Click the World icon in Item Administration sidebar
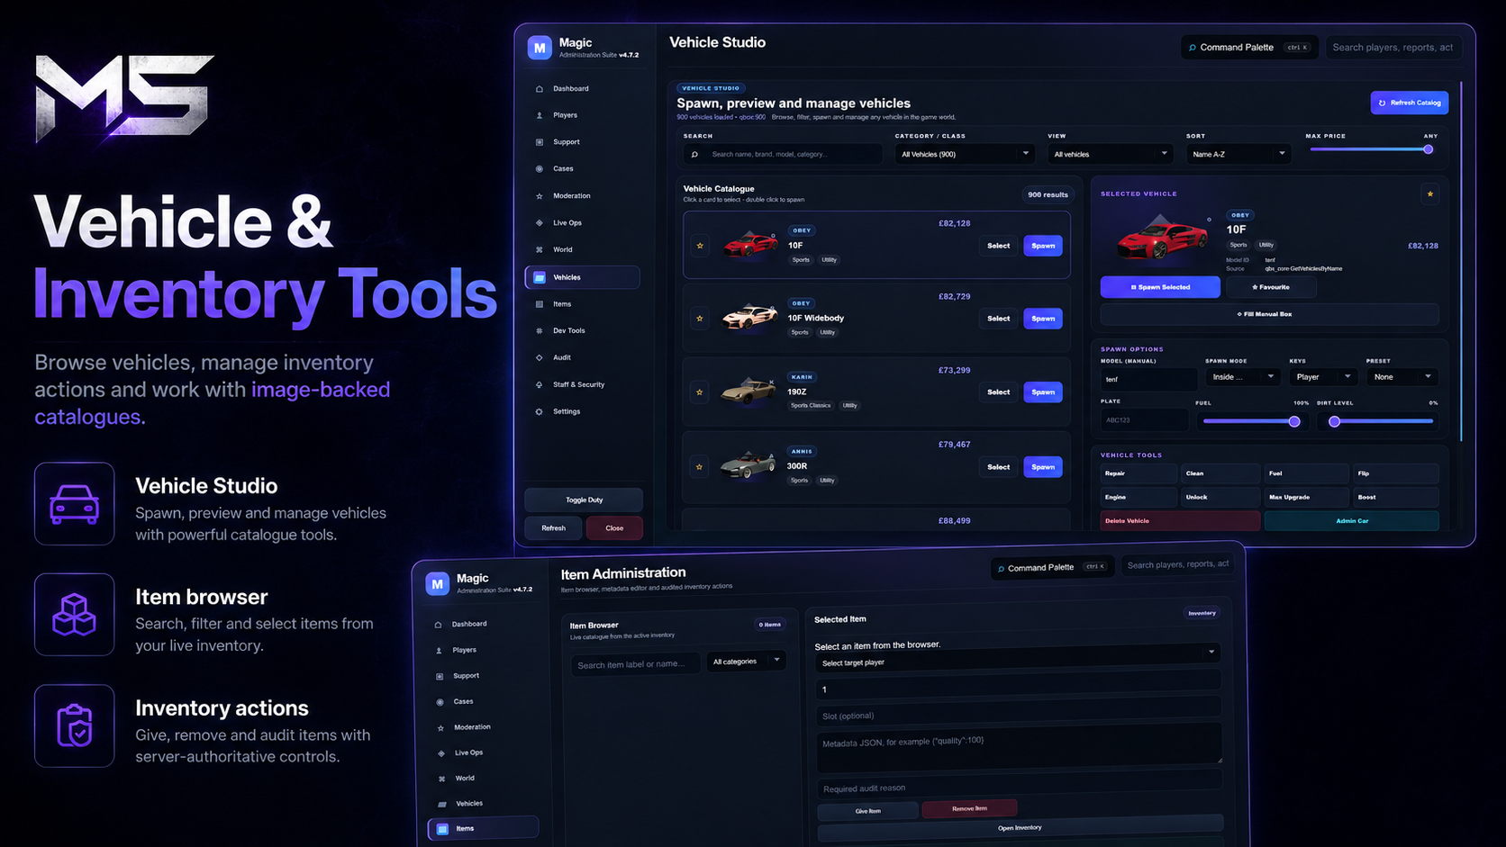 click(x=441, y=779)
